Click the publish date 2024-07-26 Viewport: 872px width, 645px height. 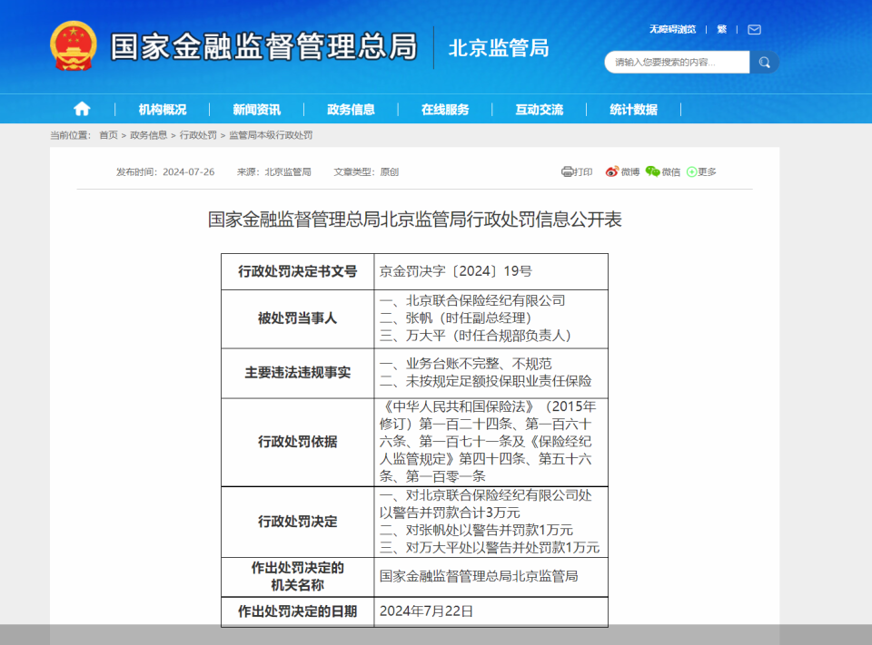click(189, 172)
